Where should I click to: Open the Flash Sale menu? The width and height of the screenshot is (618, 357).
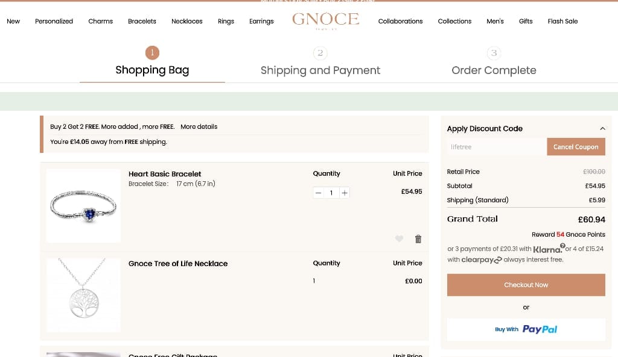(562, 21)
